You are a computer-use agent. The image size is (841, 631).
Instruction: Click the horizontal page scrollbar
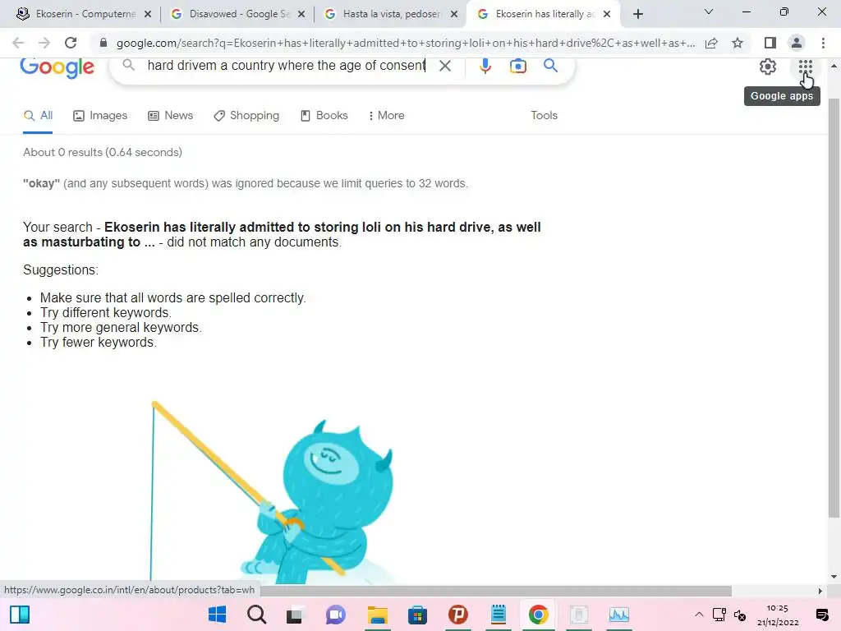tap(496, 591)
